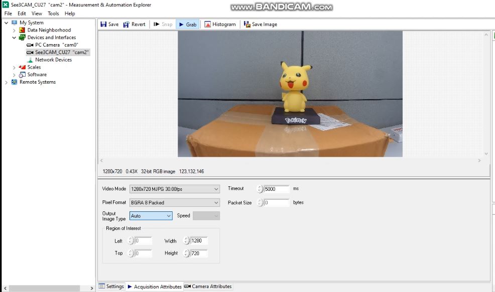This screenshot has width=495, height=292.
Task: Click the Height stepper arrows
Action: click(186, 253)
